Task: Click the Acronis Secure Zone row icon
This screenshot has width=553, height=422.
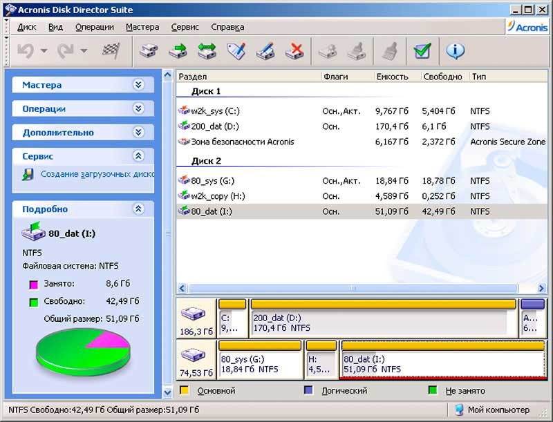Action: click(184, 142)
